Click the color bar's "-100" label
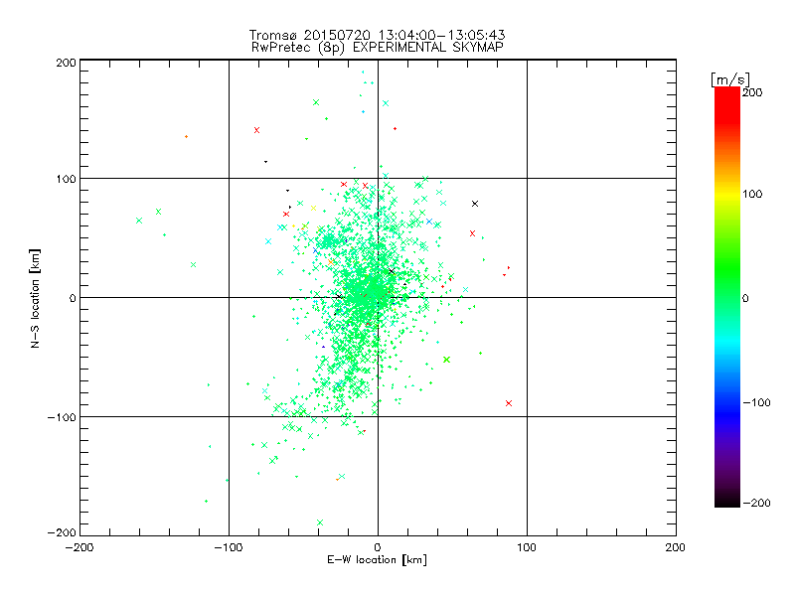Image resolution: width=795 pixels, height=596 pixels. 756,403
